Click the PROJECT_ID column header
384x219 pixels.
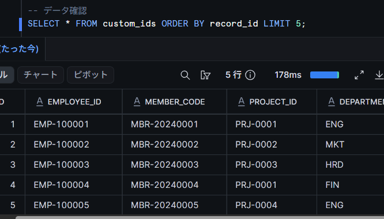click(272, 101)
